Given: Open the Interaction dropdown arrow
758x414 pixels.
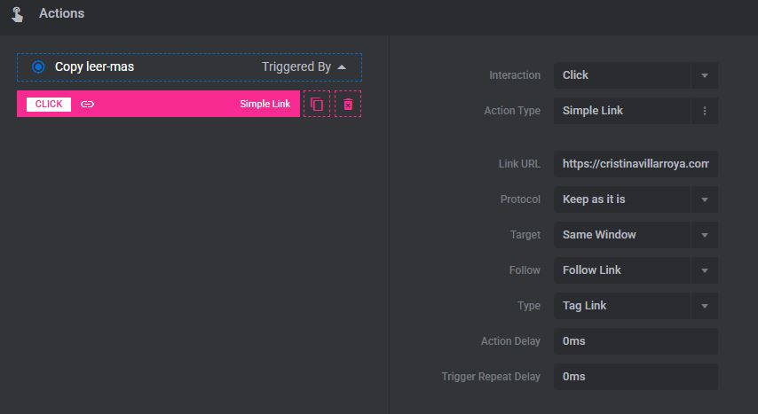Looking at the screenshot, I should tap(705, 75).
